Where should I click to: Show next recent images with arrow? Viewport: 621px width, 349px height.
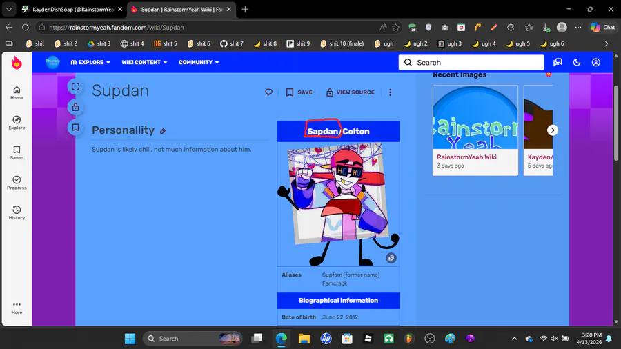553,130
